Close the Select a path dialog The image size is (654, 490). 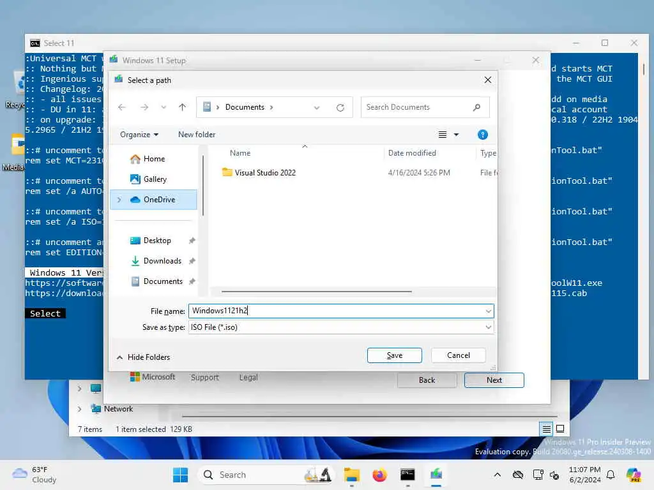click(x=487, y=80)
